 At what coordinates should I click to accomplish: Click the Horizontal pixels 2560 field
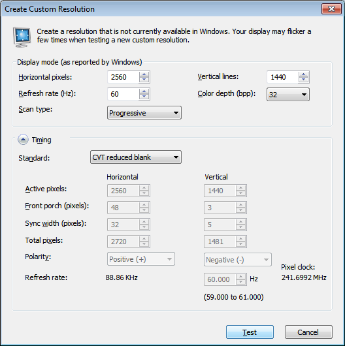pyautogui.click(x=123, y=77)
